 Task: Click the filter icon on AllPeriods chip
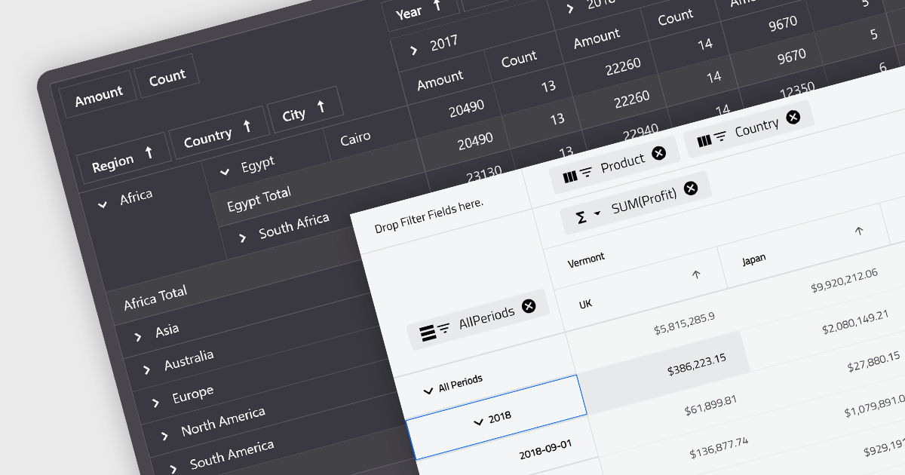[x=444, y=327]
